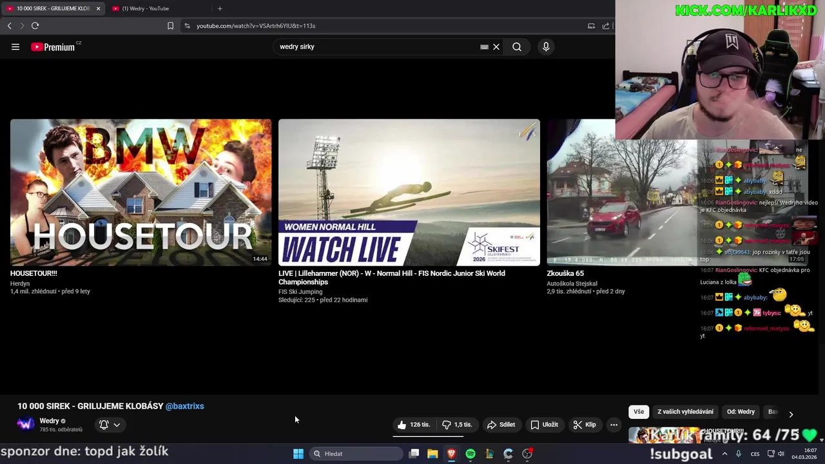Open Spotify from taskbar
The image size is (825, 464).
[x=471, y=454]
